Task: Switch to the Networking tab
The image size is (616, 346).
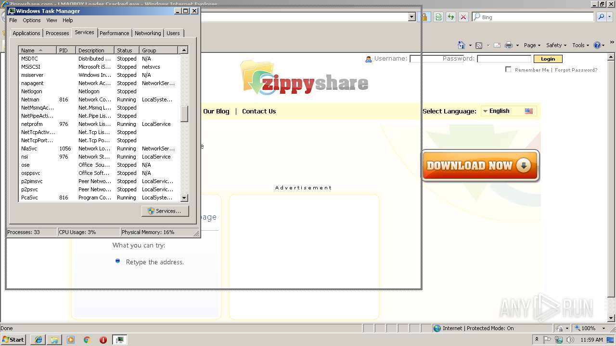Action: pos(148,33)
